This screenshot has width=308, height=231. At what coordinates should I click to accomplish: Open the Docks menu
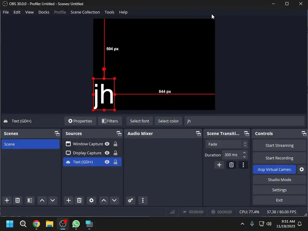click(x=44, y=12)
